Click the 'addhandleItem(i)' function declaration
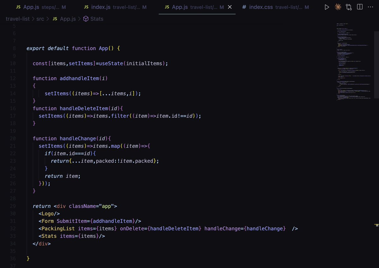 84,78
